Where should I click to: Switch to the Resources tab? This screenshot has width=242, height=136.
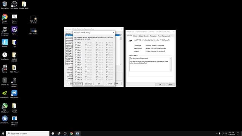click(x=153, y=36)
